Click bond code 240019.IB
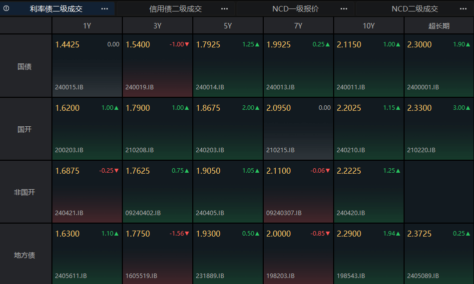This screenshot has height=284, width=474. pos(139,87)
